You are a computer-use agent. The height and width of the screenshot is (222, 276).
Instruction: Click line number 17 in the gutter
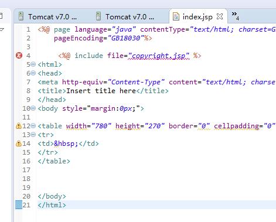click(26, 170)
